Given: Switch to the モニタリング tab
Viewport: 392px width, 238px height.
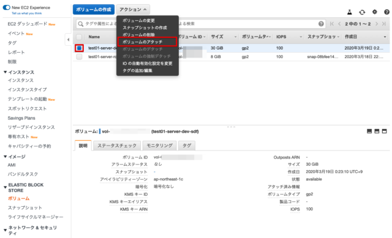Looking at the screenshot, I should 159,146.
